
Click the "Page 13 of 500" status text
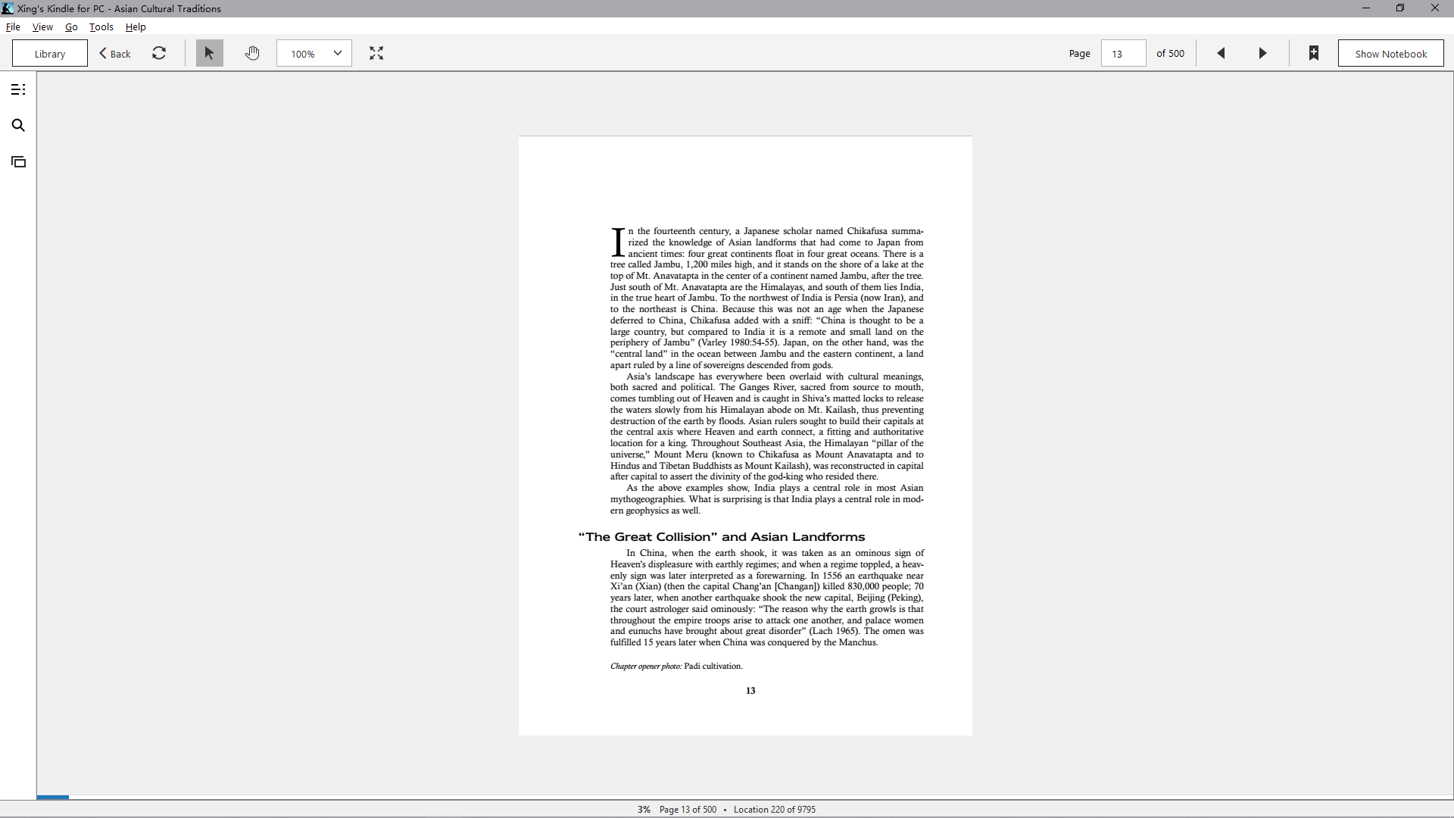point(688,809)
